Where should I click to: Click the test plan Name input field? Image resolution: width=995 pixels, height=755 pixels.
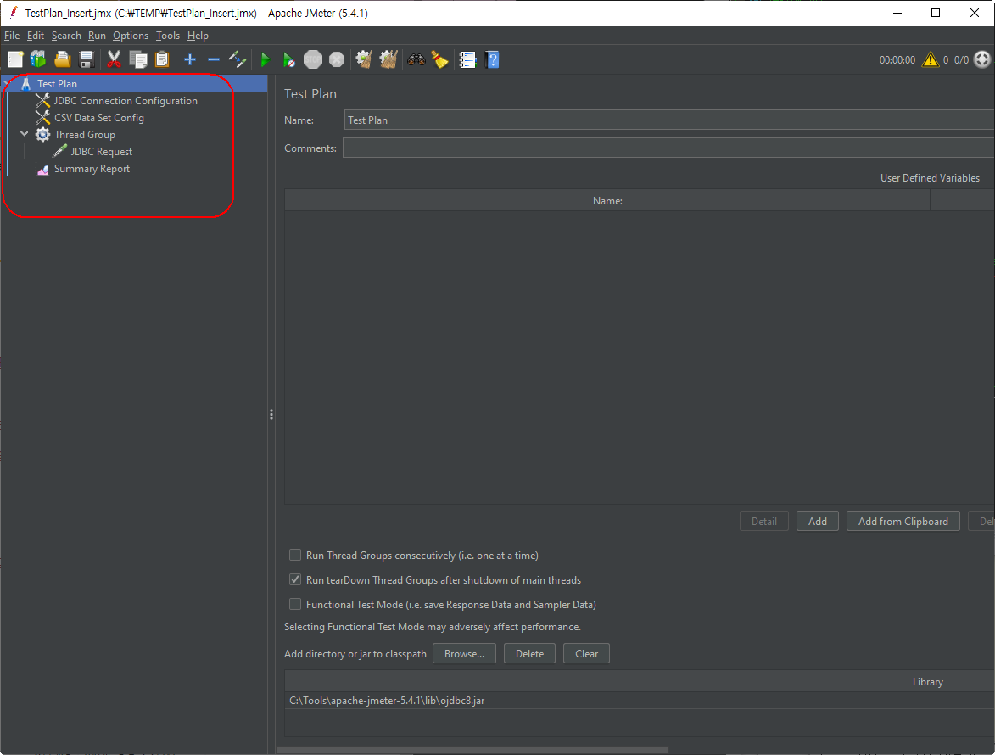coord(669,120)
